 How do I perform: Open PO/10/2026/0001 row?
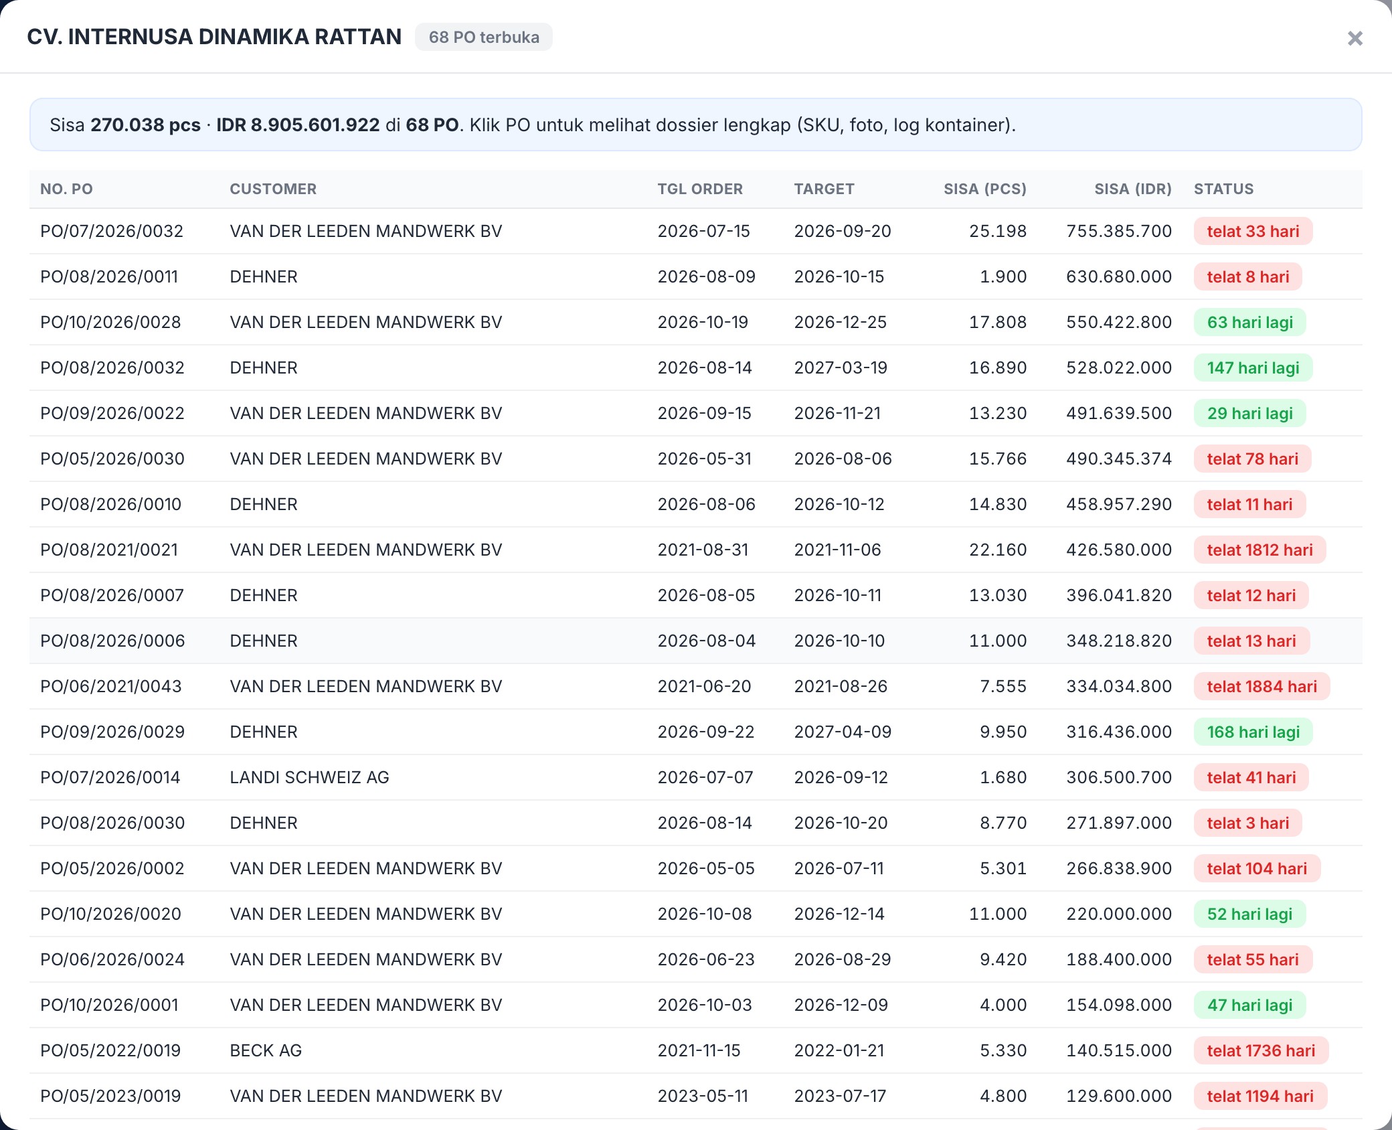point(696,1005)
